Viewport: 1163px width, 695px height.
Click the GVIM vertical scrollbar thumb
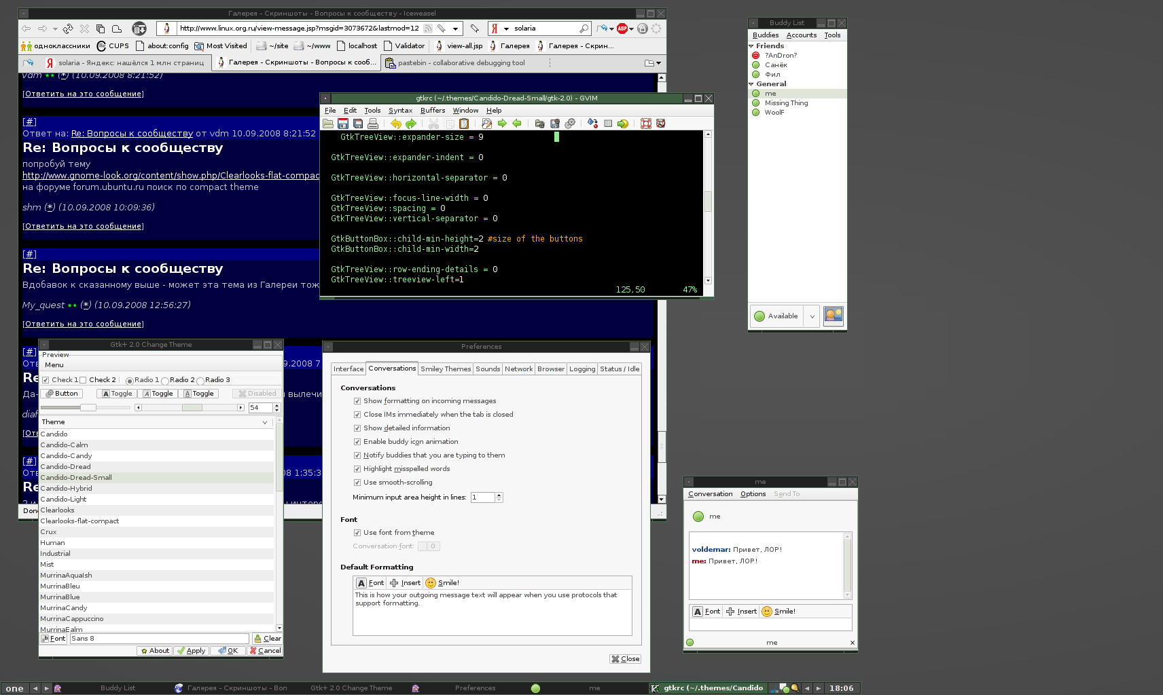click(x=708, y=202)
